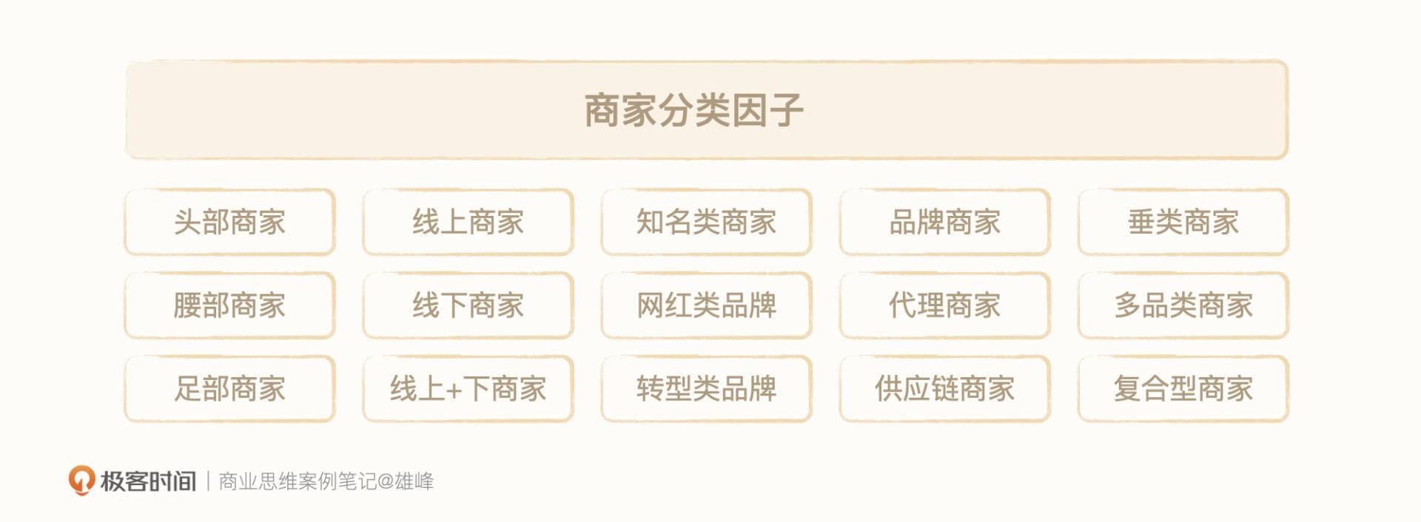Click the 垂类商家 box
The width and height of the screenshot is (1421, 522).
[1183, 222]
